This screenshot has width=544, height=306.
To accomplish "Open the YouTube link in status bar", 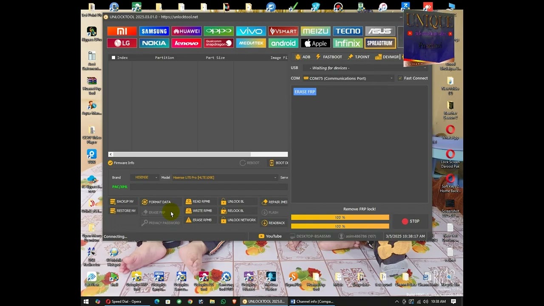I will click(270, 236).
